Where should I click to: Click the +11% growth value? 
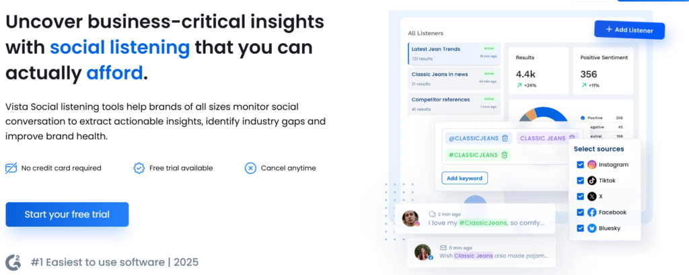point(594,85)
